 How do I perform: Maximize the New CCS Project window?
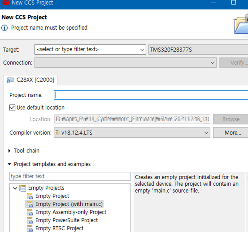tap(234, 2)
